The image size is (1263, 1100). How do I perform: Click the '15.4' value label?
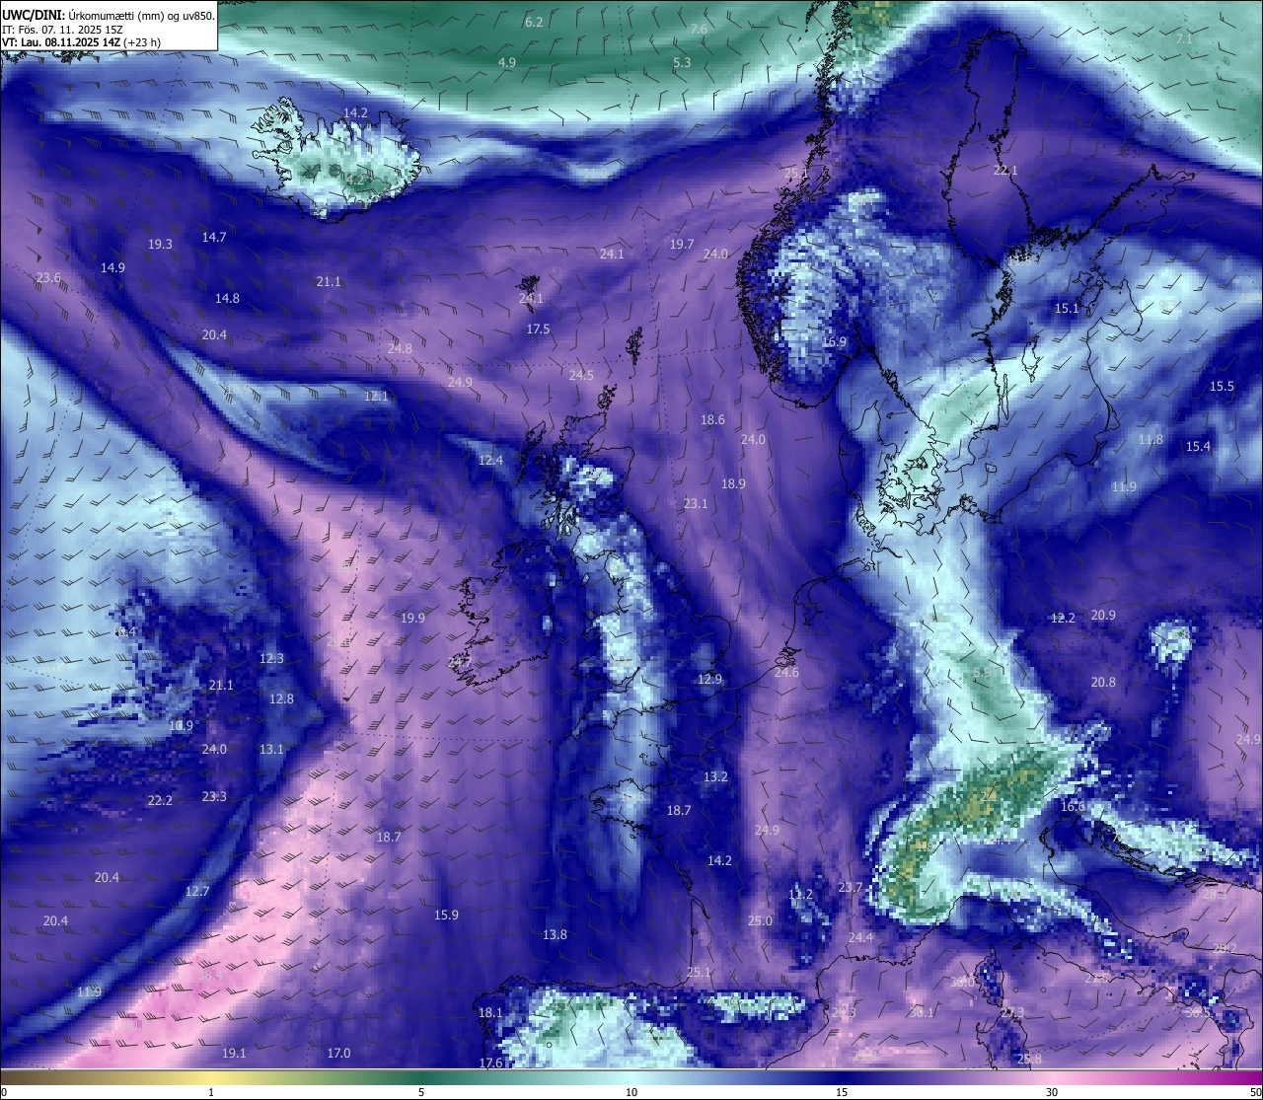(x=1198, y=446)
